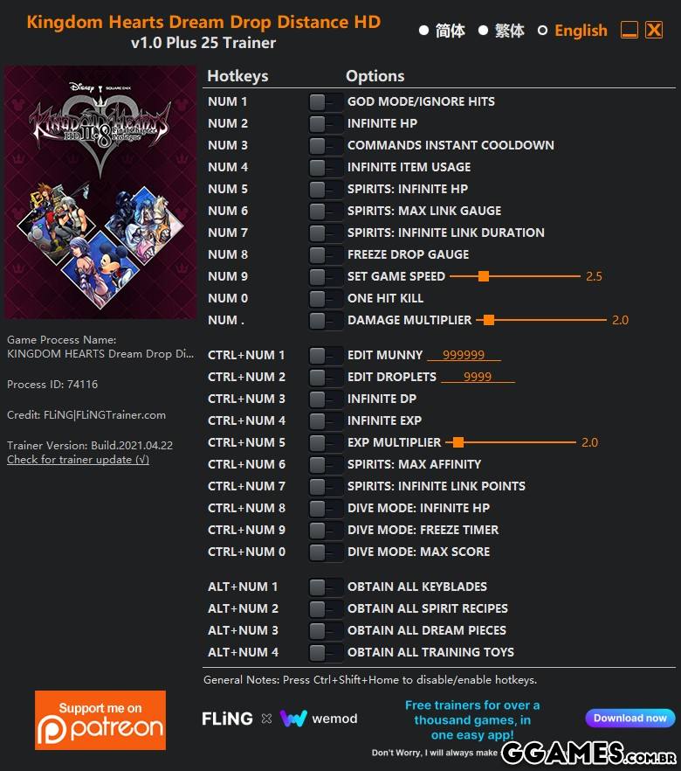Screen dimensions: 681x771
Task: Toggle God Mode/Ignore Hits switch
Action: tap(324, 101)
